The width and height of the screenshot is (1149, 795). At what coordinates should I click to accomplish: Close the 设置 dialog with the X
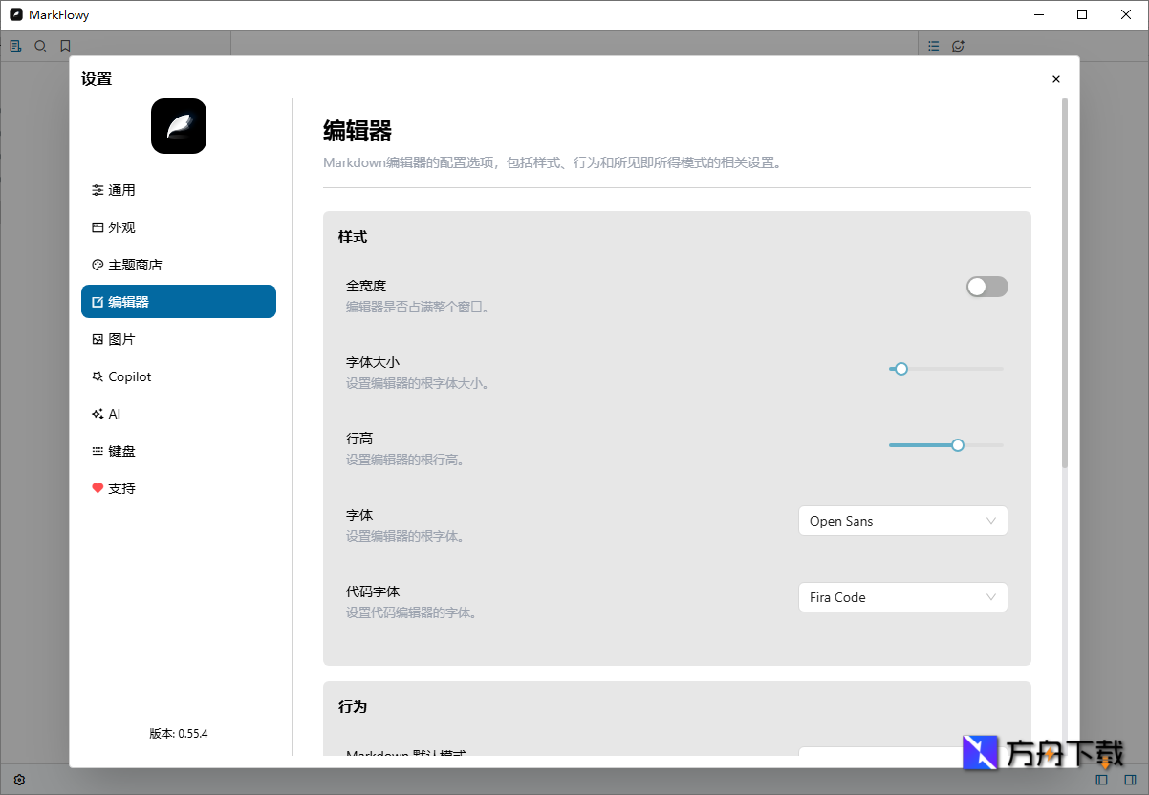tap(1055, 79)
